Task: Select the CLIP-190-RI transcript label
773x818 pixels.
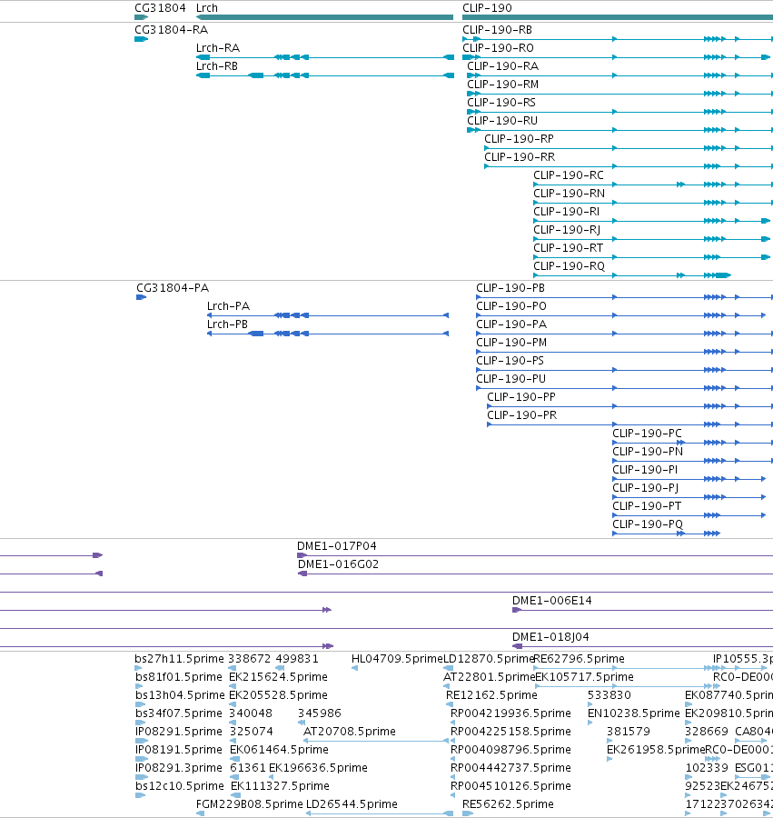Action: [x=567, y=212]
